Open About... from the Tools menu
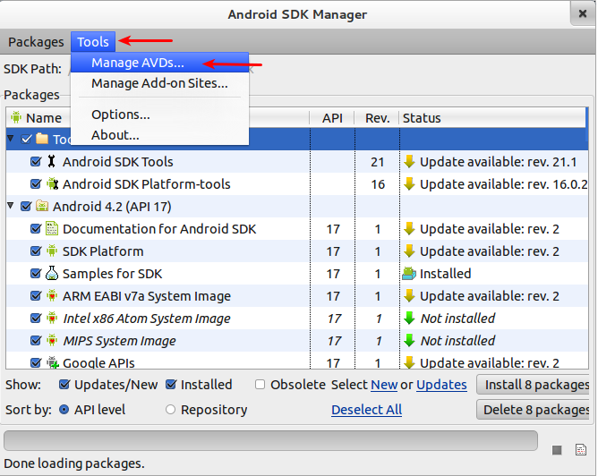The width and height of the screenshot is (598, 476). (x=160, y=135)
